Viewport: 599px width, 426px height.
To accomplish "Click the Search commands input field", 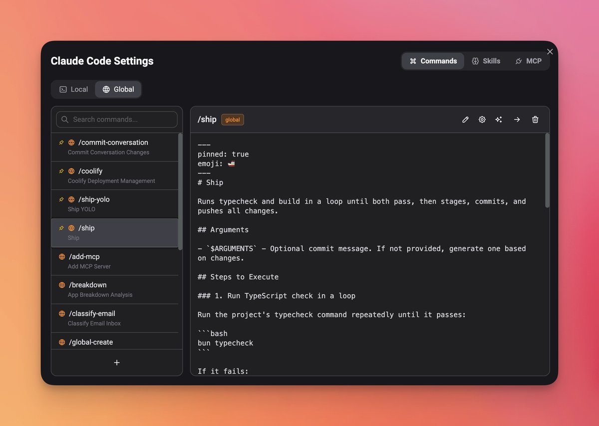I will (x=117, y=119).
